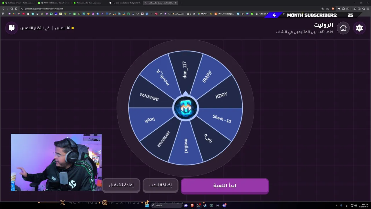Screen dimensions: 371x209
Task: Reload the page with the refresh icon
Action: [12, 9]
